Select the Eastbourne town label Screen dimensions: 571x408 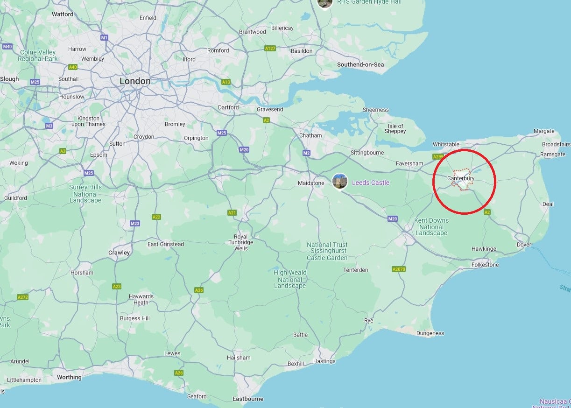point(248,399)
